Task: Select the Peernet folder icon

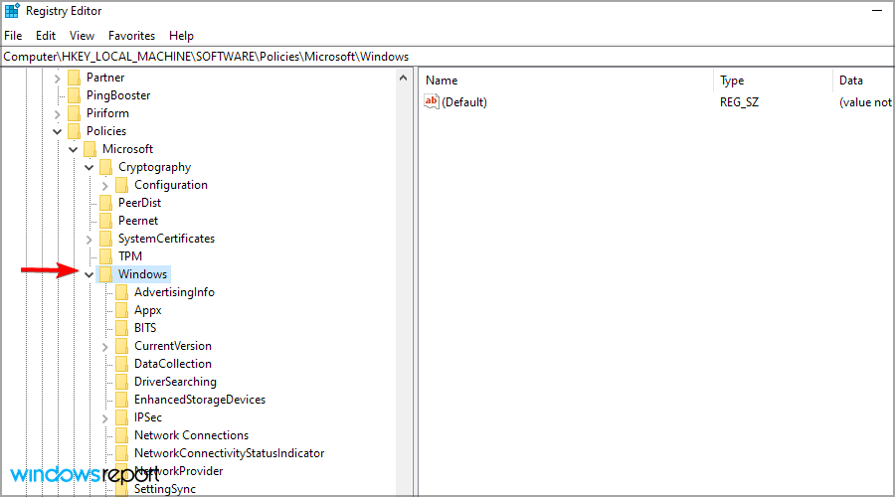Action: [106, 221]
